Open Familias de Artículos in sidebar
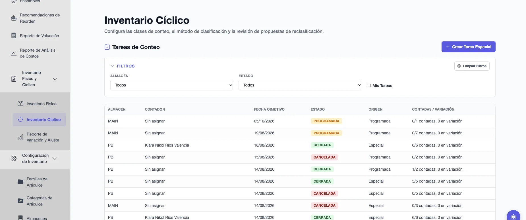Viewport: 526px width, 220px height. (x=37, y=182)
